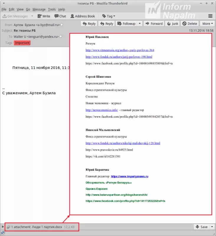This screenshot has width=216, height=236.
Task: Click name Николай Малышевский
Action: [103, 130]
